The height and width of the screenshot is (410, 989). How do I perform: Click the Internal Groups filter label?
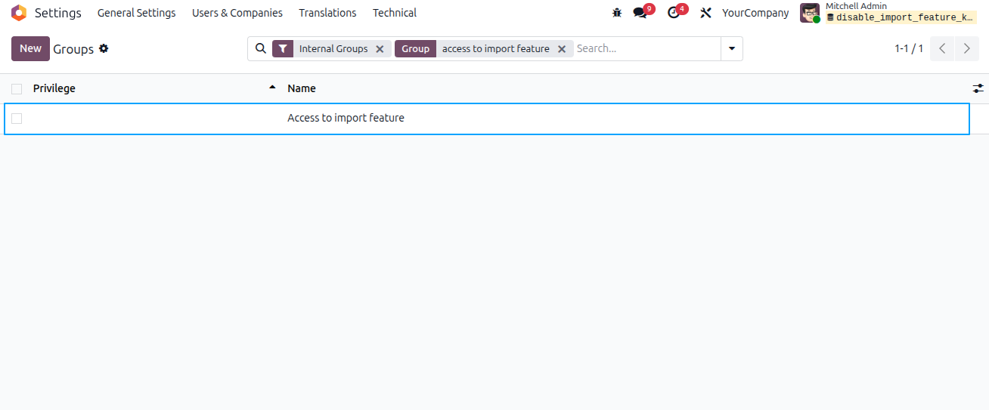click(x=333, y=48)
